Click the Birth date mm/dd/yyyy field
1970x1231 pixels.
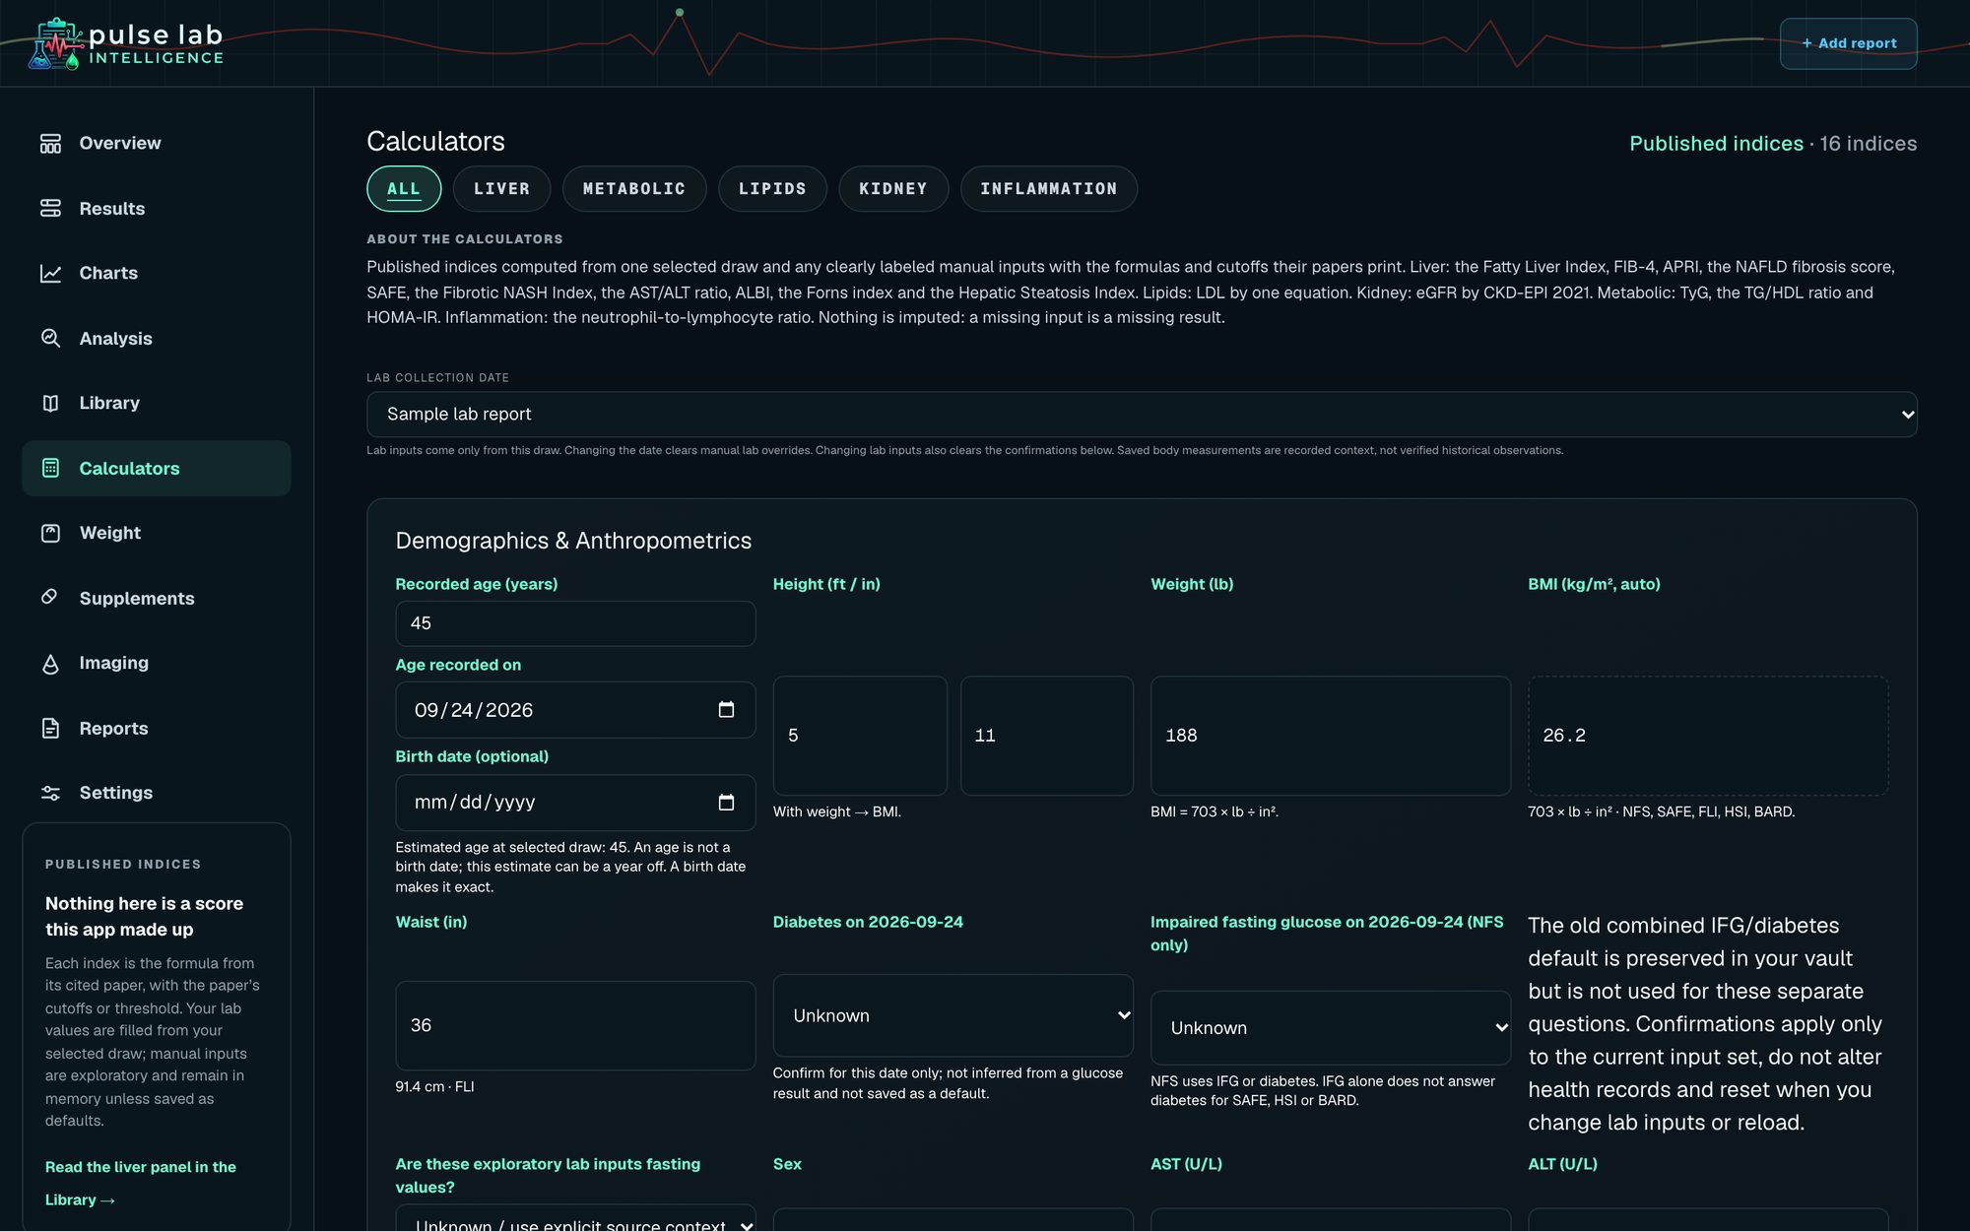coord(575,803)
